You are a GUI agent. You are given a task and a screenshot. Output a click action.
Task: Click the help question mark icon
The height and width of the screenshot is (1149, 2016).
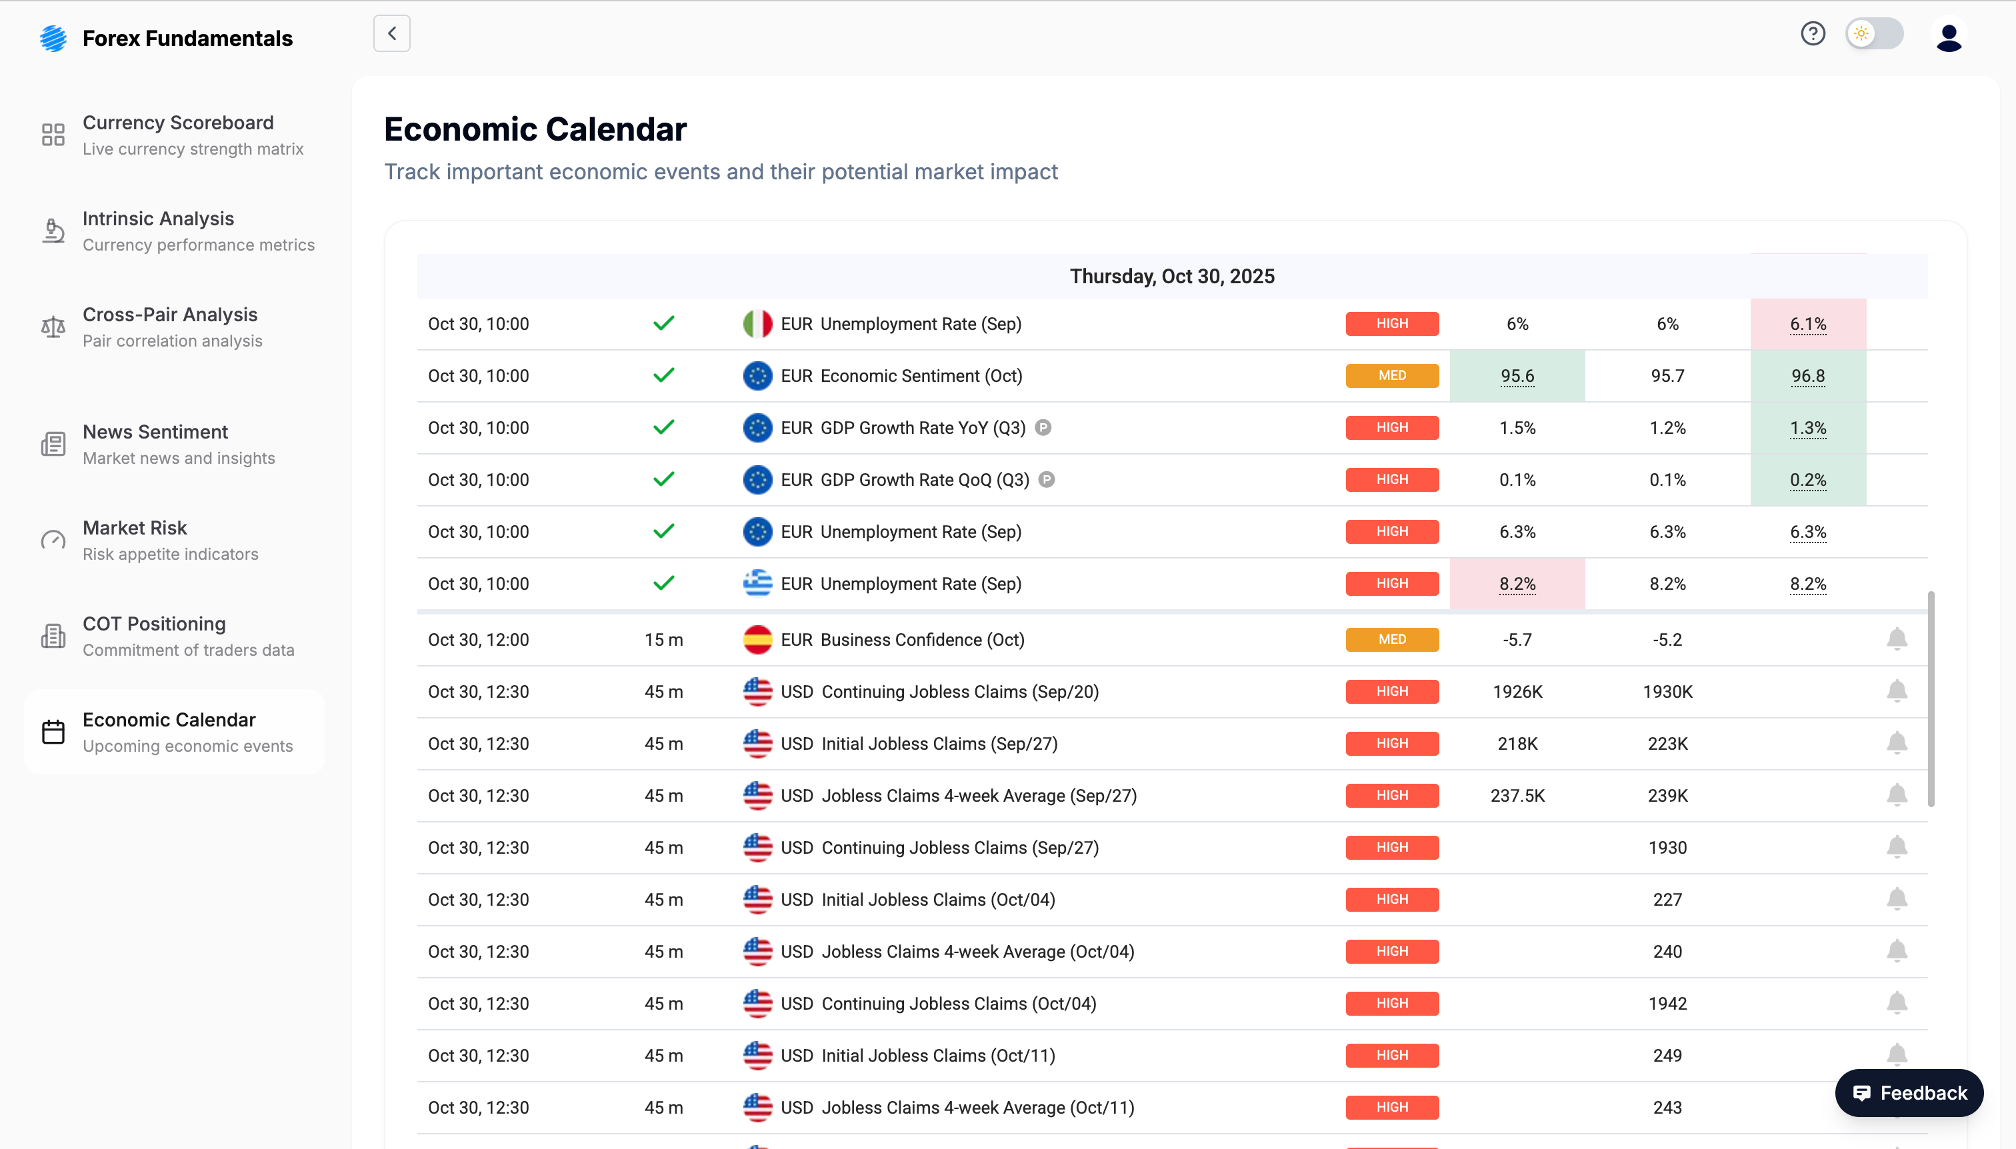1813,33
